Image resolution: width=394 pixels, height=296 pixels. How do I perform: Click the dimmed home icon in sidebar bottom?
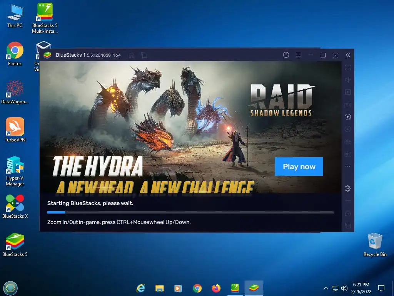[348, 214]
